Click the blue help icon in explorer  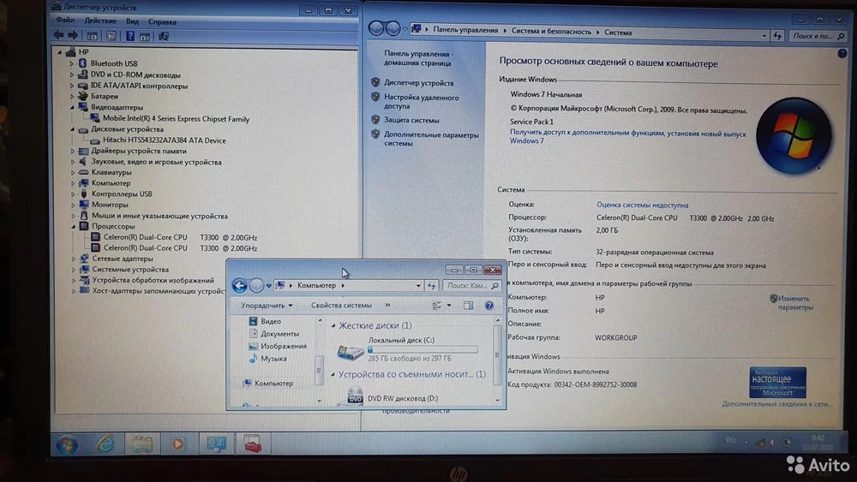click(x=489, y=306)
